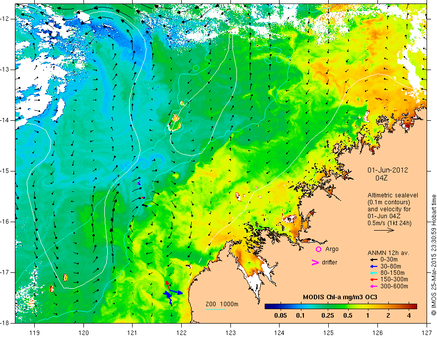
Task: Click the -13 latitude axis label
Action: tap(5, 70)
